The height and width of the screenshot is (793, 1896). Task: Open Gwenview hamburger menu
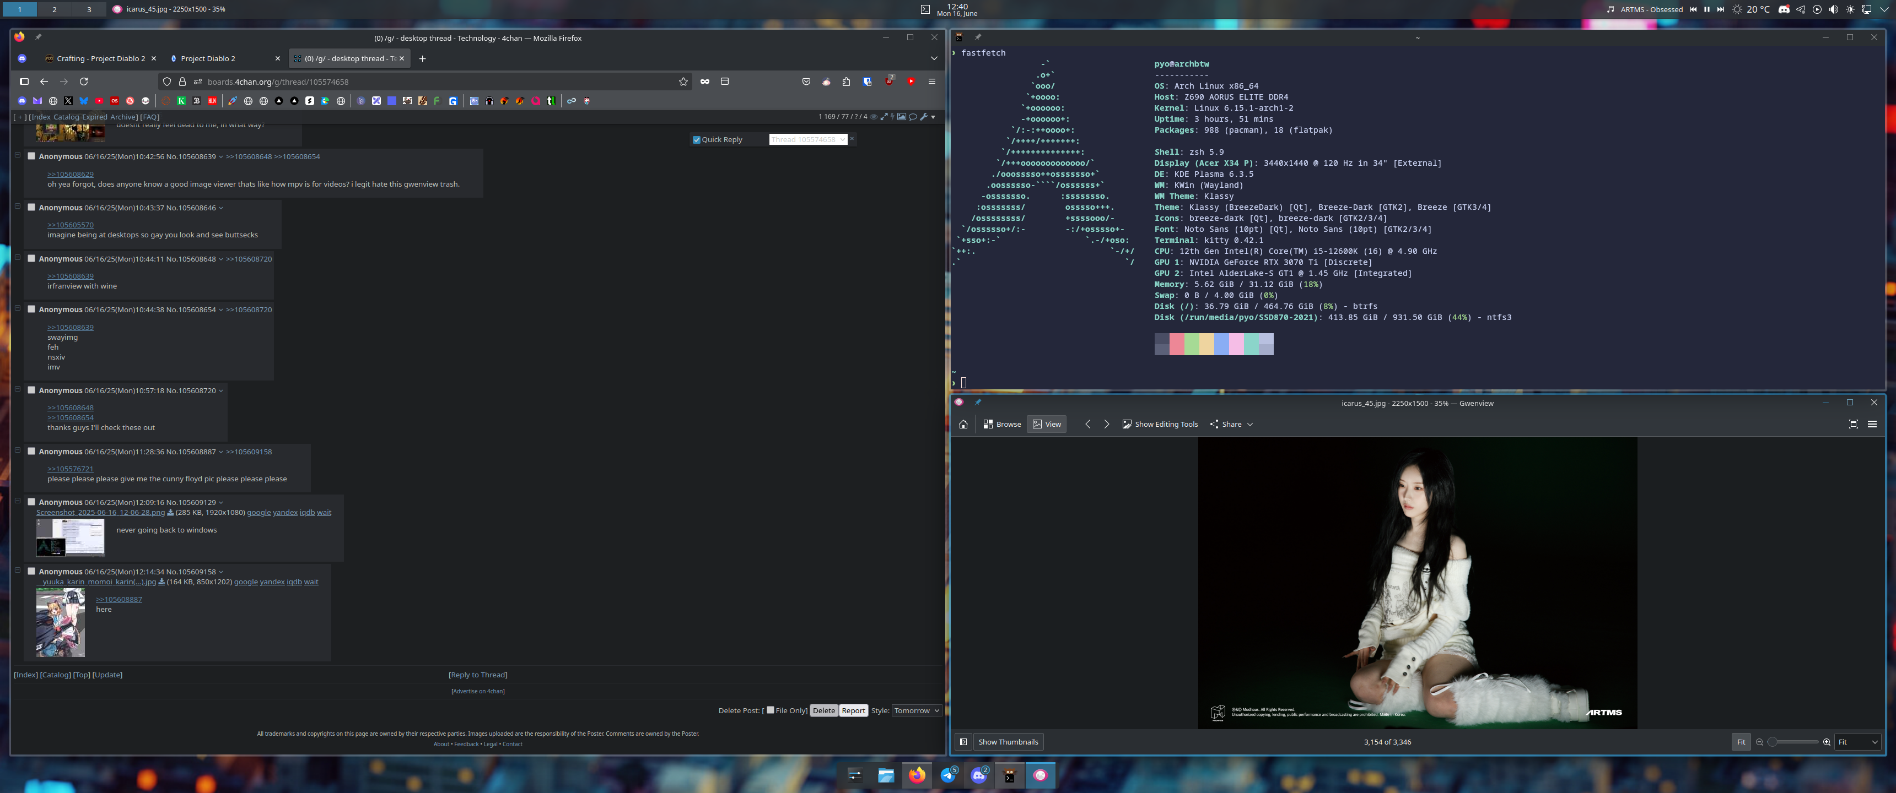[1872, 425]
